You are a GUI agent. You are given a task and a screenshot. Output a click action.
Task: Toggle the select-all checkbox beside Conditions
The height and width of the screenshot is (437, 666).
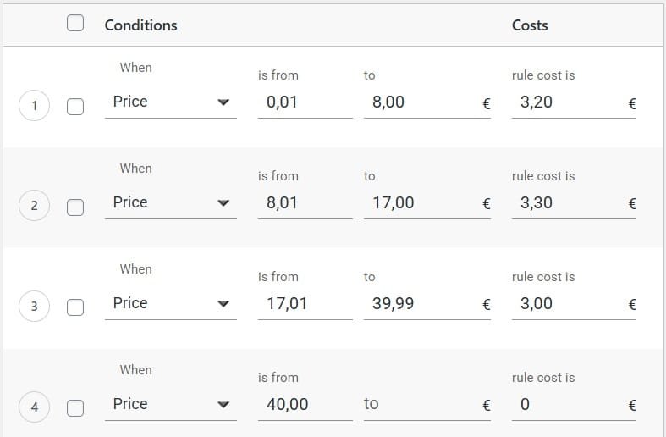pos(75,24)
